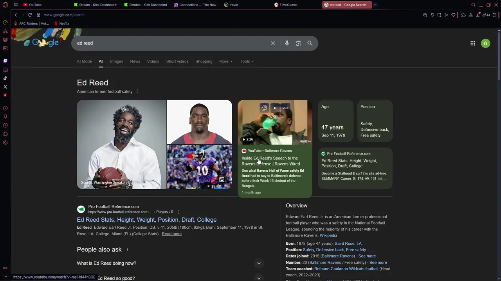The height and width of the screenshot is (281, 501).
Task: Open Extensions cube icon in sidebar
Action: tap(5, 134)
